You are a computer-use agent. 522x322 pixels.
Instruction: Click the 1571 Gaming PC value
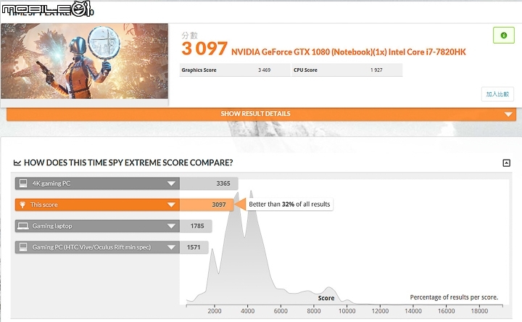(x=194, y=247)
